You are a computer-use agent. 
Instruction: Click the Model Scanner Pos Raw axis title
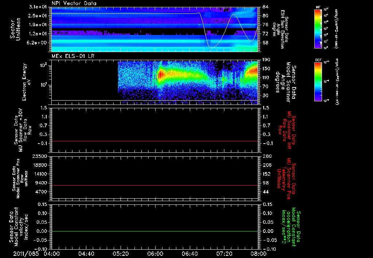point(20,179)
